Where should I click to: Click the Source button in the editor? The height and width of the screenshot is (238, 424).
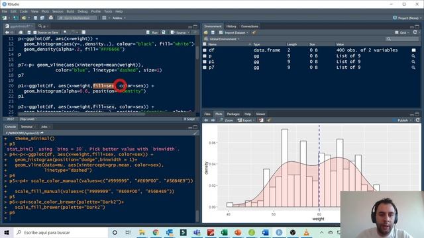click(x=178, y=32)
